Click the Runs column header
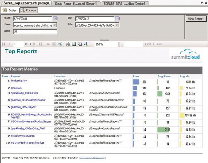The width and height of the screenshot is (208, 163). [136, 77]
